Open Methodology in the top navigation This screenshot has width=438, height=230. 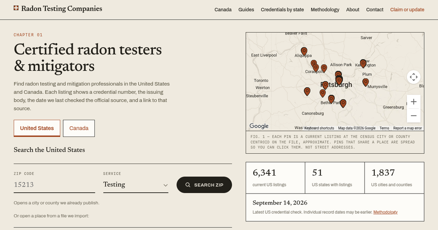pyautogui.click(x=325, y=9)
